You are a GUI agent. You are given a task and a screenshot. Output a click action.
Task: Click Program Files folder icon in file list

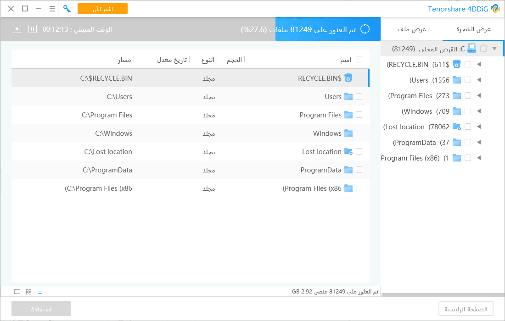point(348,115)
